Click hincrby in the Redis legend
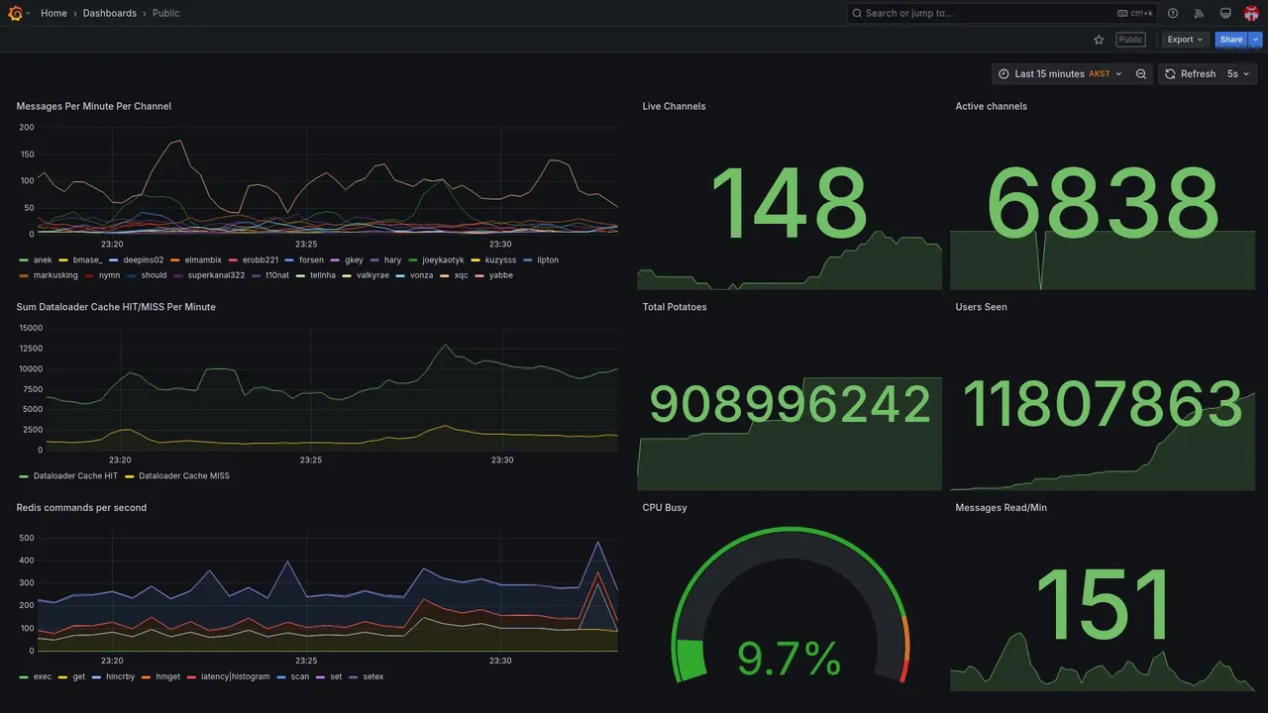Viewport: 1268px width, 713px height. tap(120, 677)
